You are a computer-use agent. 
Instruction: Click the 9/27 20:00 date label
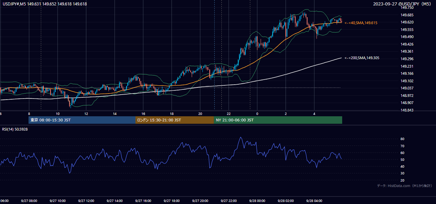pyautogui.click(x=200, y=201)
